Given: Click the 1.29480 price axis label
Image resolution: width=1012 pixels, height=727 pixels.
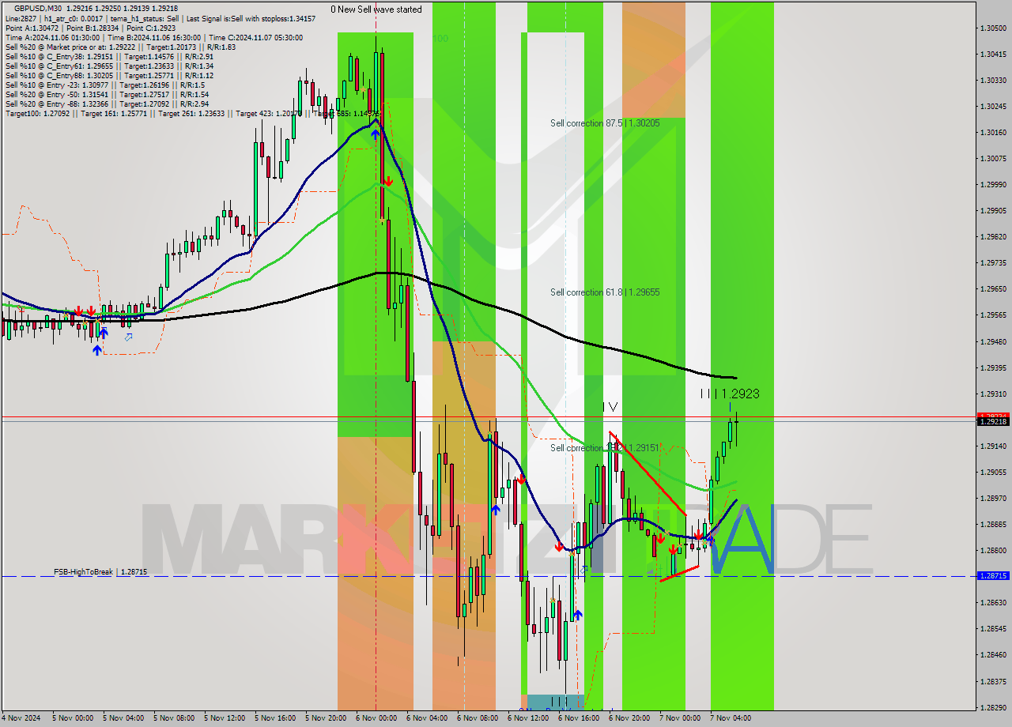Looking at the screenshot, I should tap(993, 341).
